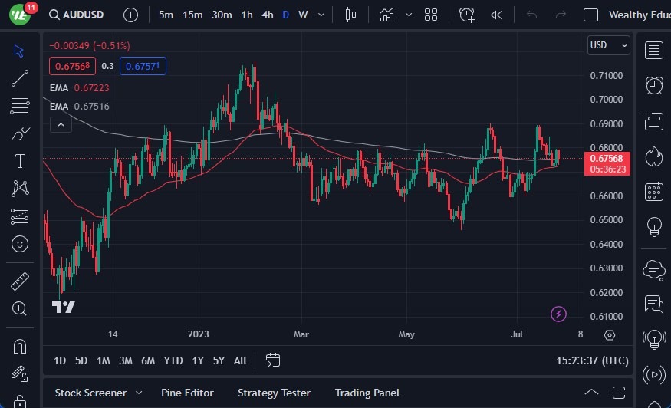
Task: Set the date range to YTD
Action: point(173,360)
